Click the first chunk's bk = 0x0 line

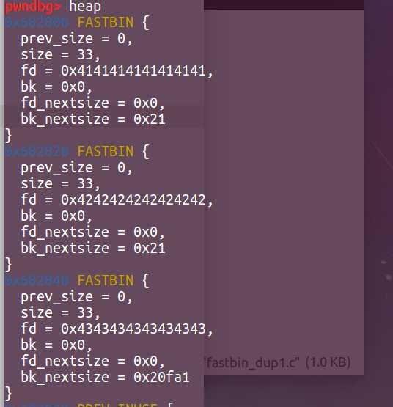(x=56, y=87)
